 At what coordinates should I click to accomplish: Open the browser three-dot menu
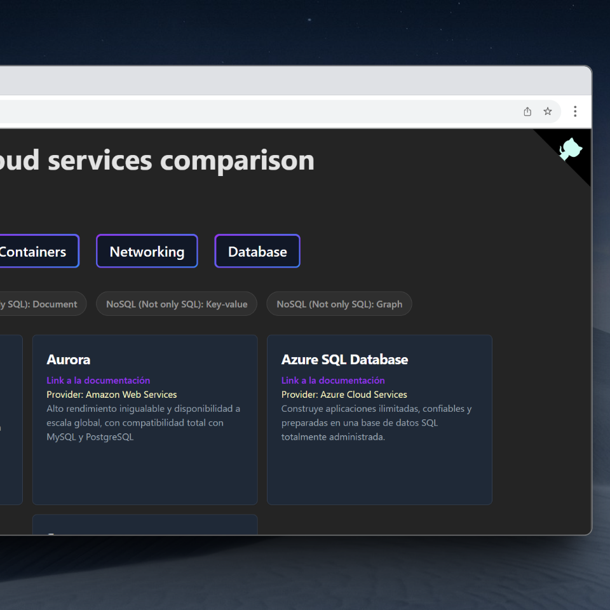(575, 112)
